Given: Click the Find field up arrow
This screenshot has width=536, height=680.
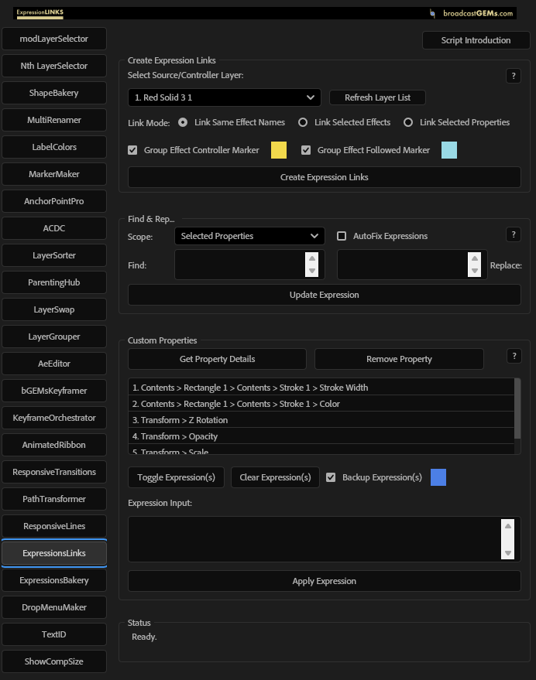Looking at the screenshot, I should click(x=312, y=258).
